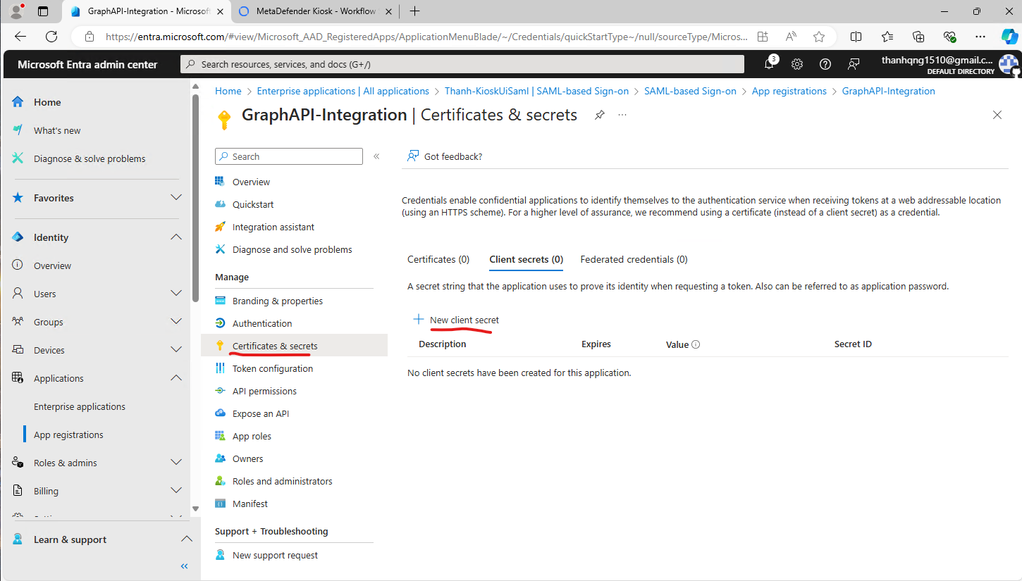Select the Client secrets (0) tab
This screenshot has height=581, width=1022.
(x=527, y=259)
